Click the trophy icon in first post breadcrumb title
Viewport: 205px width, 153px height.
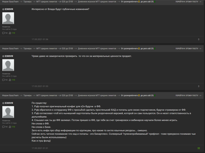click(139, 2)
